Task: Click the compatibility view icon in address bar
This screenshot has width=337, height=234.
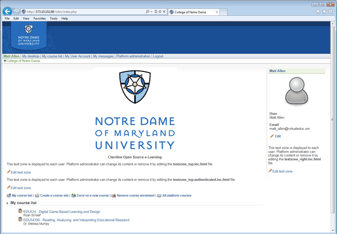Action: [x=156, y=12]
